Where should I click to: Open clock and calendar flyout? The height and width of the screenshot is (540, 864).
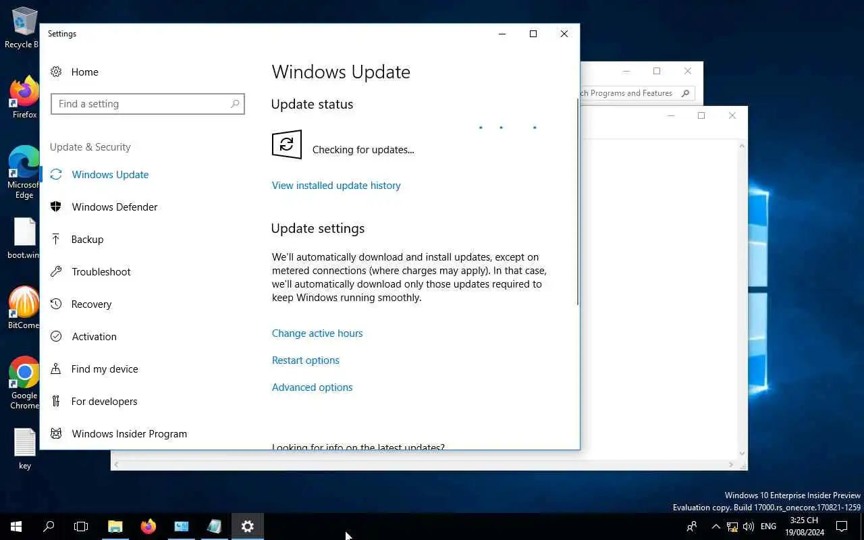[x=804, y=526]
